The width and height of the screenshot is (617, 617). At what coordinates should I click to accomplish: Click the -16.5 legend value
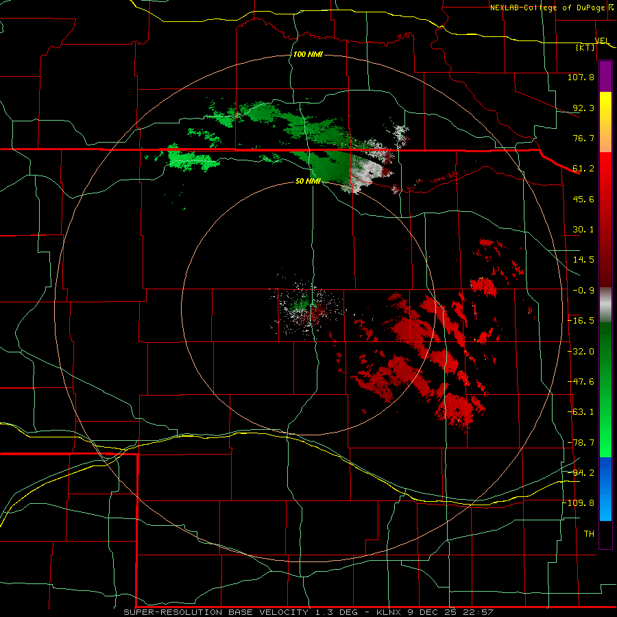(581, 321)
